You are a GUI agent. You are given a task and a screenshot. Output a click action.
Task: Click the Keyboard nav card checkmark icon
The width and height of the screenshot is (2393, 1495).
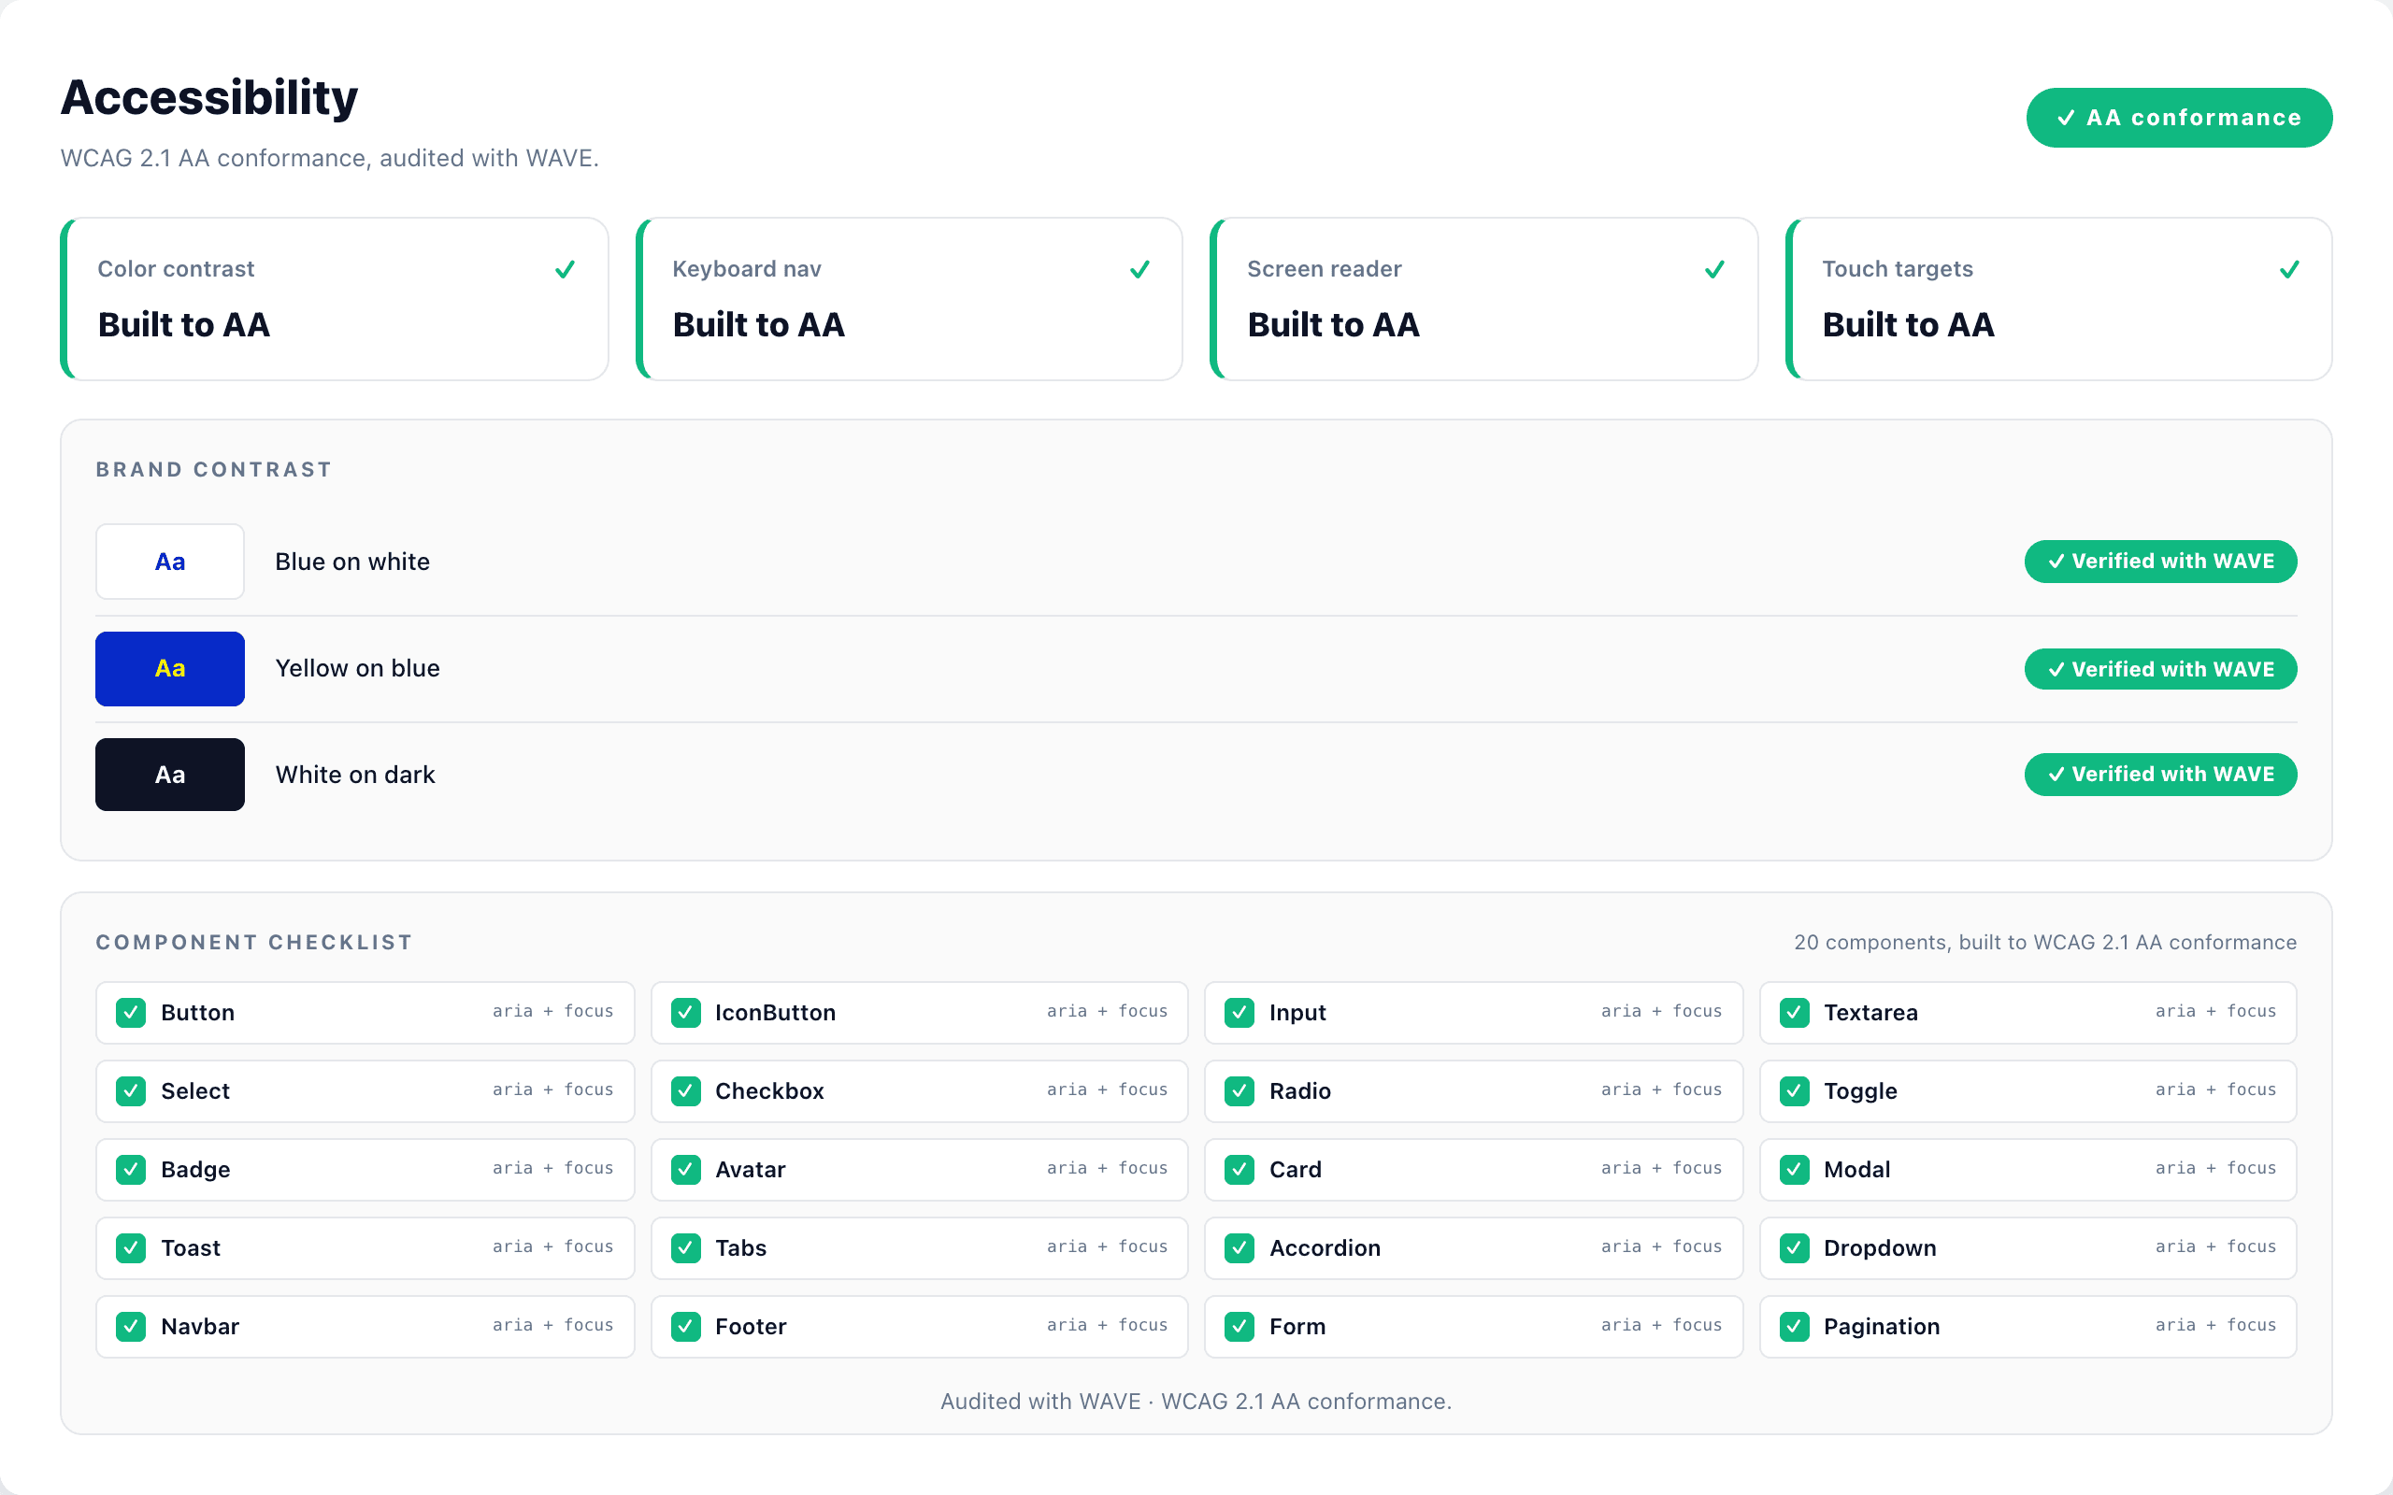coord(1139,269)
